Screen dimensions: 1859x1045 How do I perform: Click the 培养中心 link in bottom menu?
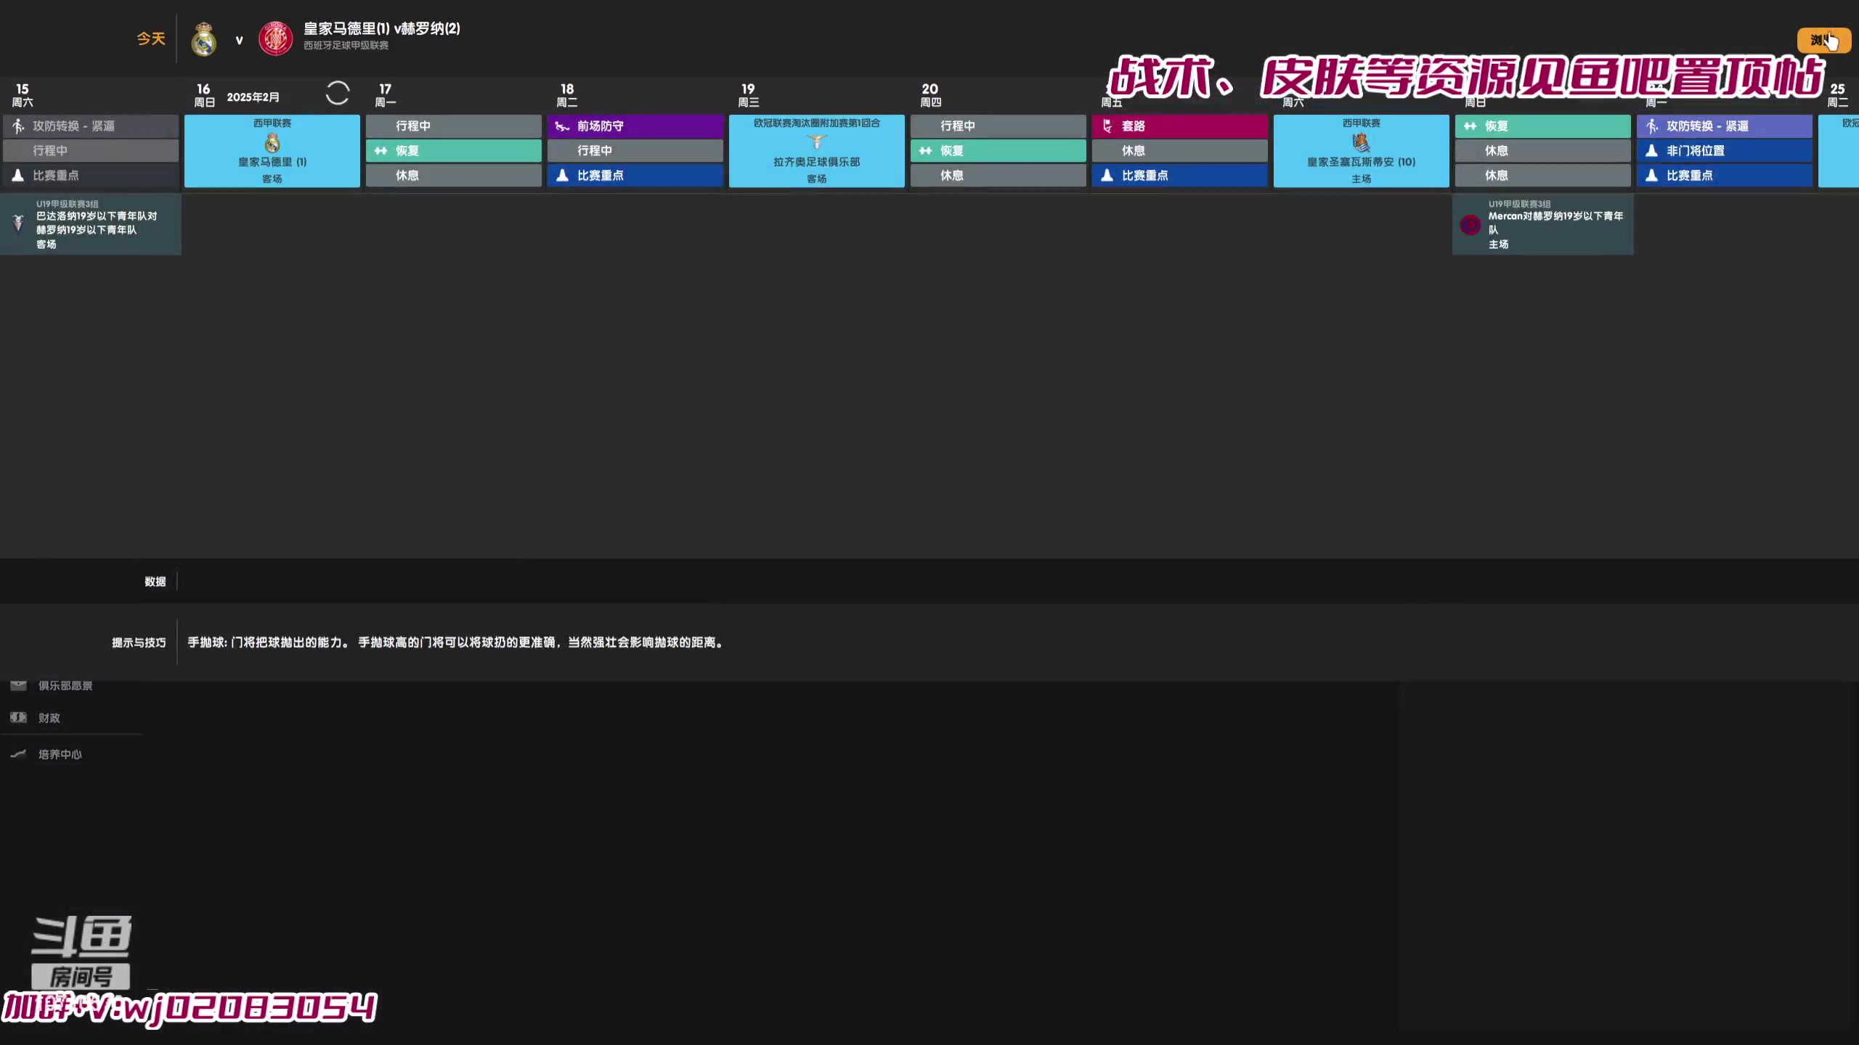[x=59, y=754]
